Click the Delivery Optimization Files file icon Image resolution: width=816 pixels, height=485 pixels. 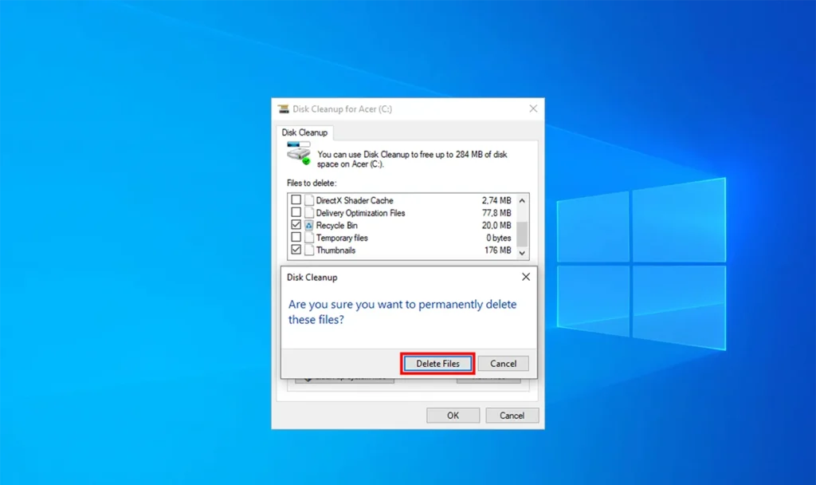309,213
